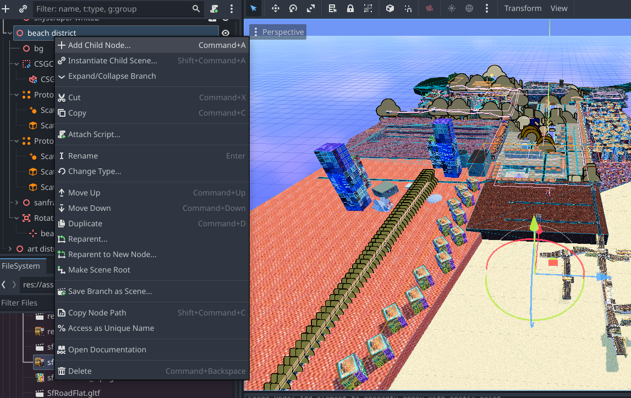Go forward in FileSystem history
The image size is (631, 398).
14,285
